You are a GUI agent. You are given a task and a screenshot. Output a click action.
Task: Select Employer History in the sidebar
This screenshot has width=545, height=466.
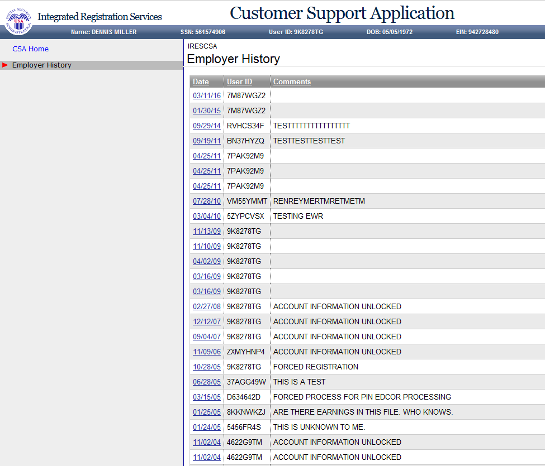click(42, 65)
